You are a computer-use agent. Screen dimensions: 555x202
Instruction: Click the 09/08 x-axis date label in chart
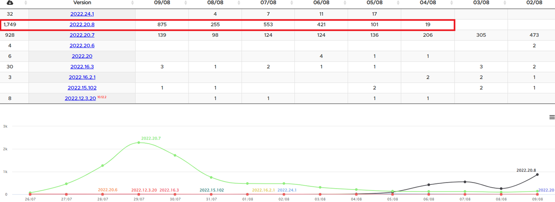(538, 199)
